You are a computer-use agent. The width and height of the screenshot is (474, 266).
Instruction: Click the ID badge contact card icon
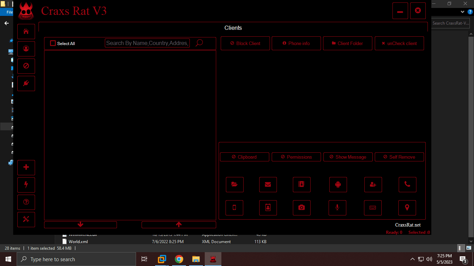[x=268, y=208]
